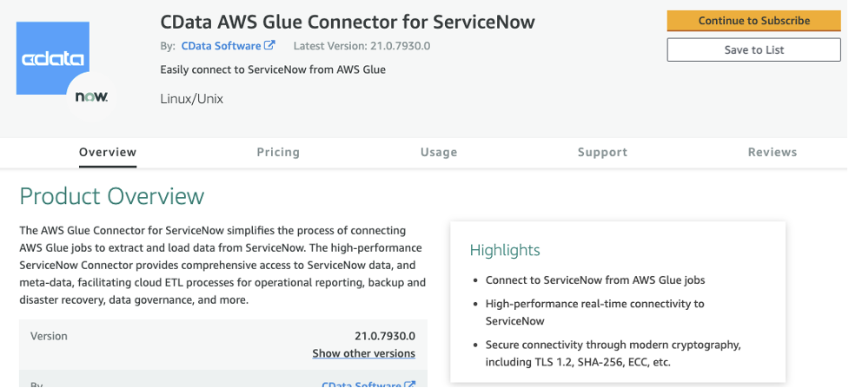Screen dimensions: 849x388
Task: View the Reviews tab
Action: 772,152
